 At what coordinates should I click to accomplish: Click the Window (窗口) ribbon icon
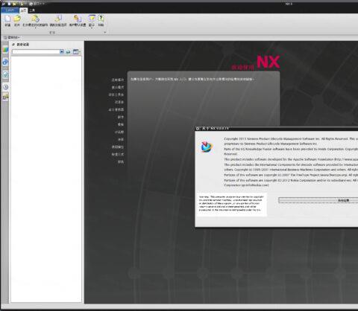point(92,19)
